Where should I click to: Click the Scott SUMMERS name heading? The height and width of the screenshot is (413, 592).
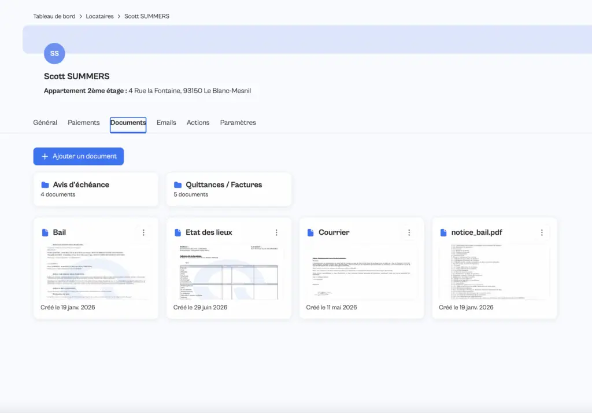pyautogui.click(x=77, y=76)
